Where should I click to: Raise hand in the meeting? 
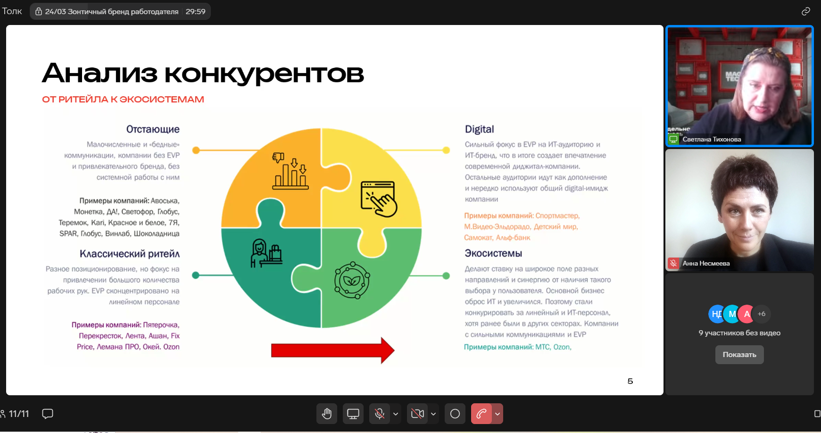pyautogui.click(x=326, y=414)
